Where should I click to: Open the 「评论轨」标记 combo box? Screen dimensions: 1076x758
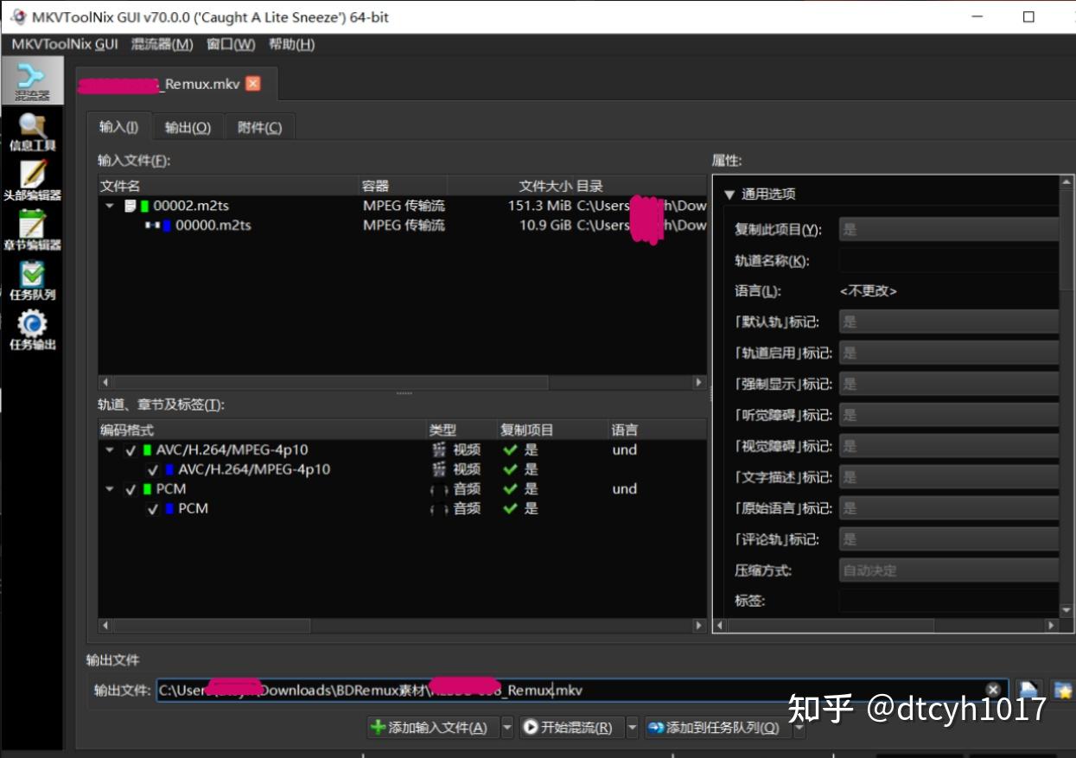(x=949, y=539)
